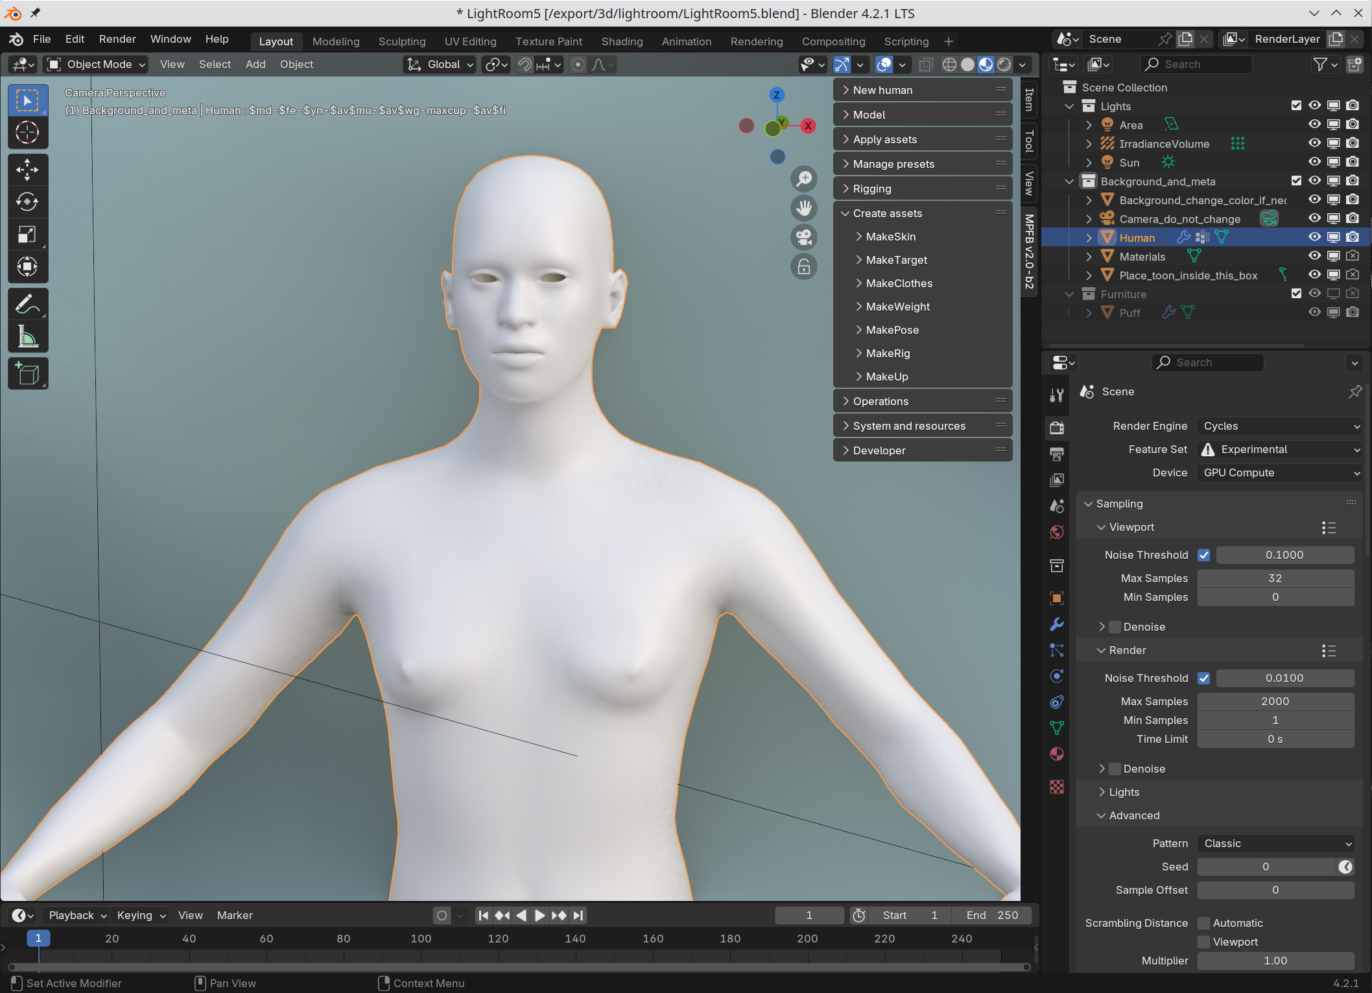Enable Viewport Scrambling Distance checkbox
1372x993 pixels.
pyautogui.click(x=1204, y=942)
